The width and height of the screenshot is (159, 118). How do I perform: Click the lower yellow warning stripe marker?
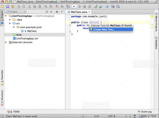(x=152, y=27)
